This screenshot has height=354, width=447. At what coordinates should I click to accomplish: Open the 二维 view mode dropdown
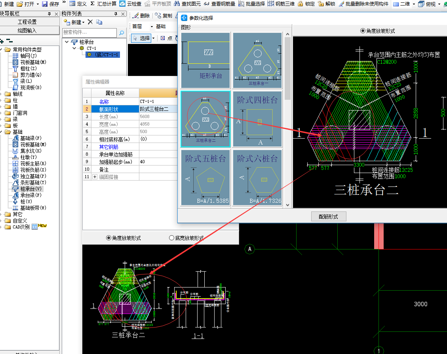[x=414, y=4]
